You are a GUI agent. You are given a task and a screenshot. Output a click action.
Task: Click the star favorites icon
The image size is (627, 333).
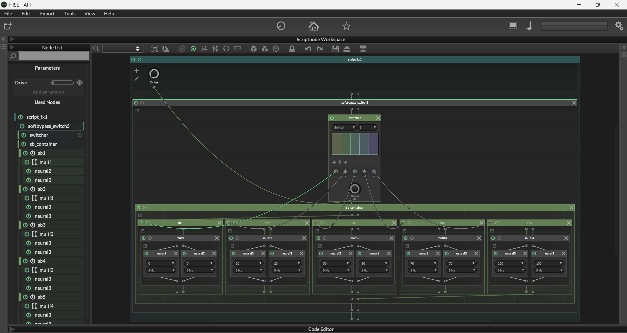pyautogui.click(x=346, y=26)
